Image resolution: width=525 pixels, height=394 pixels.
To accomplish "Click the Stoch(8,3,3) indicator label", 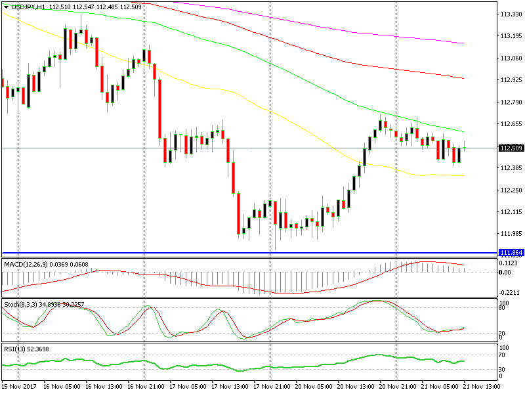I will [x=44, y=304].
